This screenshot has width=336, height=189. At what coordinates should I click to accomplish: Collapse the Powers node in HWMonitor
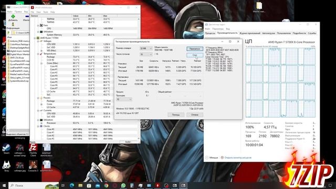(38, 98)
